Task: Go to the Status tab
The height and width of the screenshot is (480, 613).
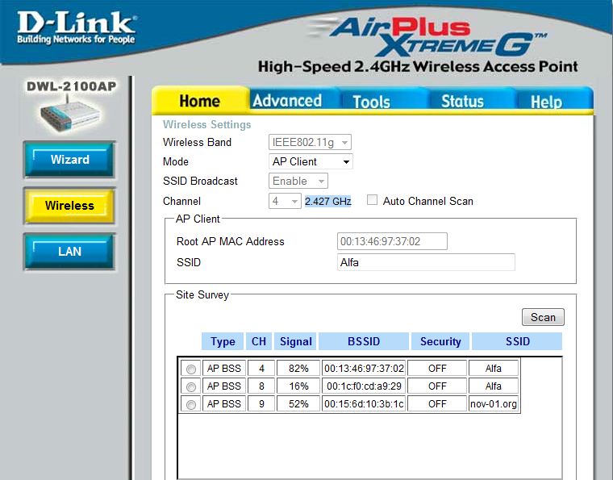Action: [x=462, y=102]
